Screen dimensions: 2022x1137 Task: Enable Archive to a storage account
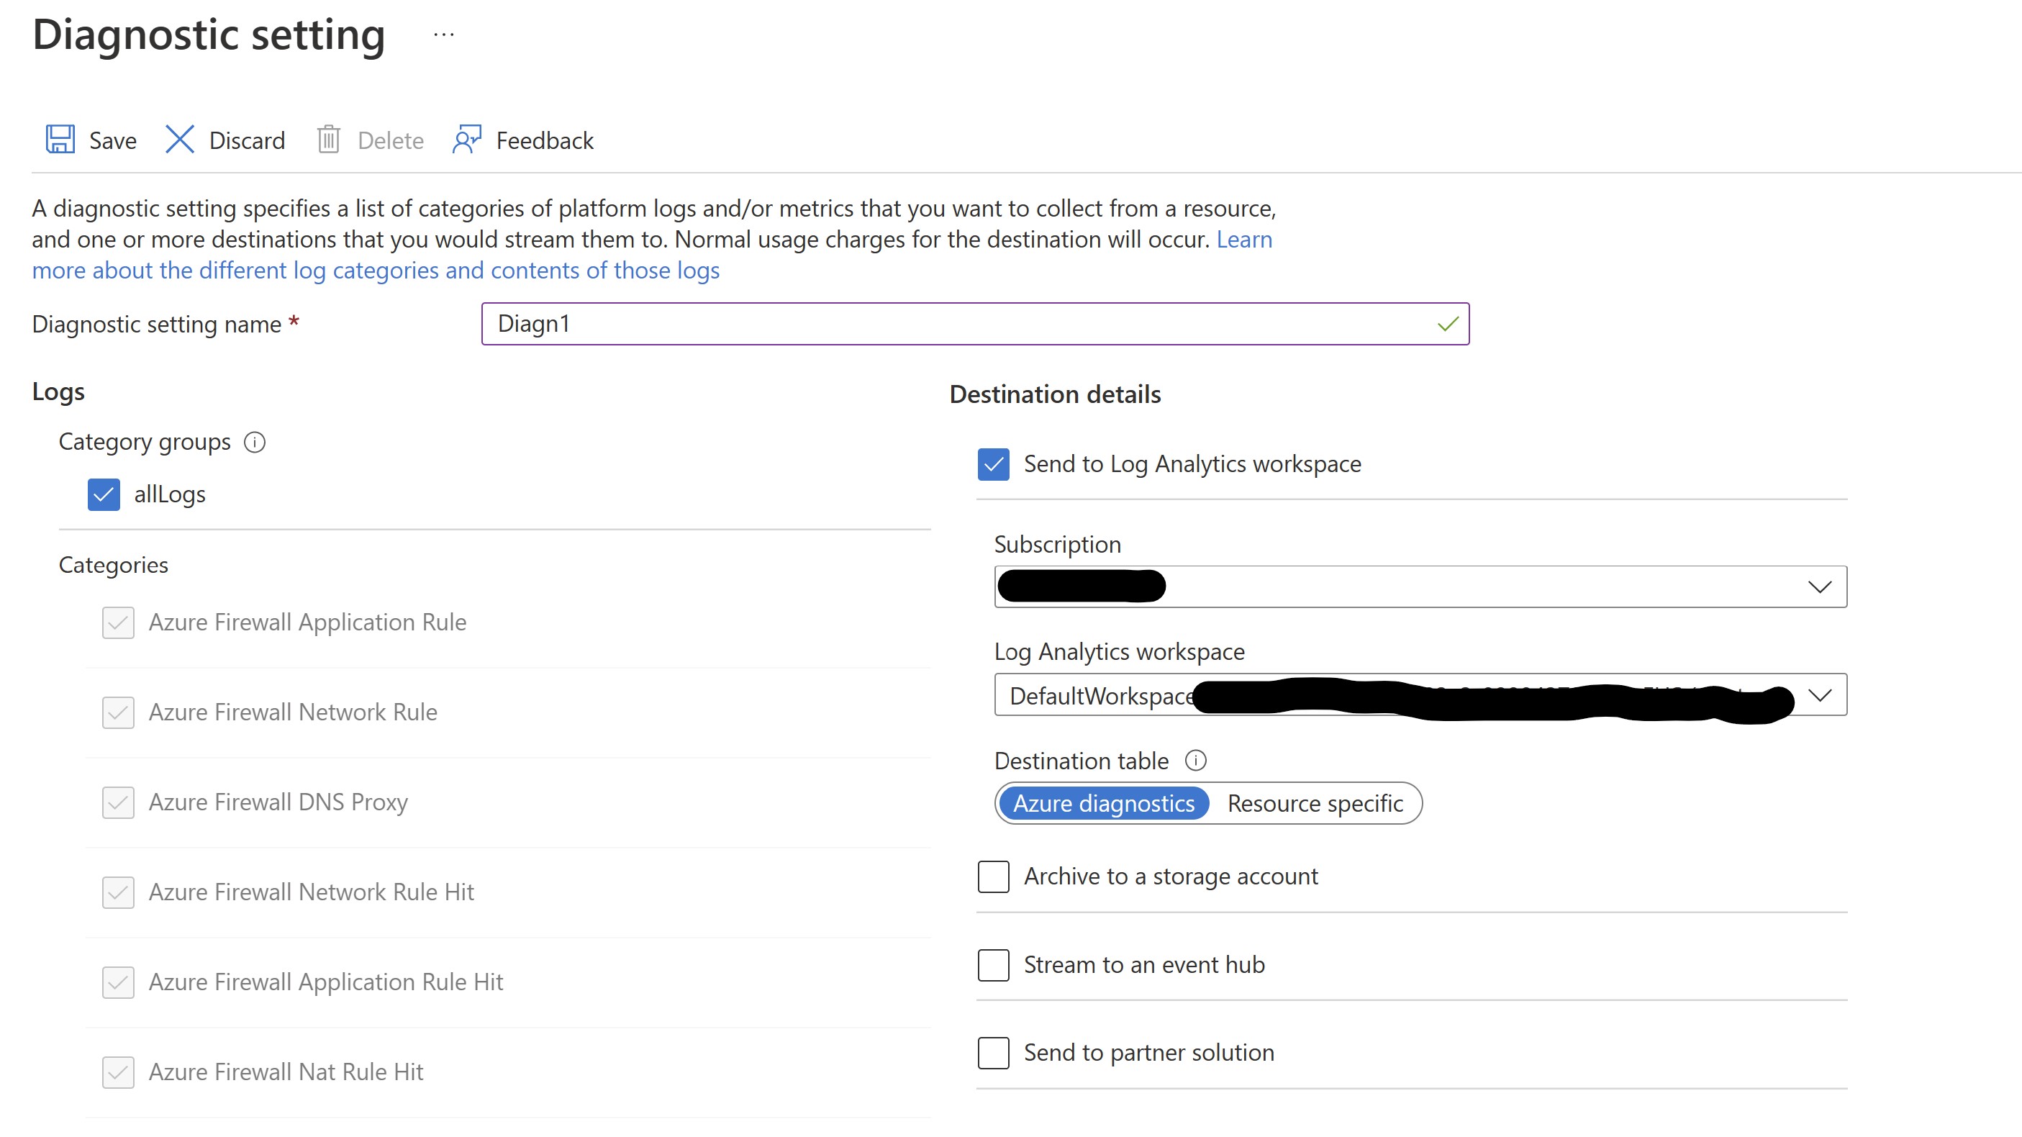tap(993, 876)
